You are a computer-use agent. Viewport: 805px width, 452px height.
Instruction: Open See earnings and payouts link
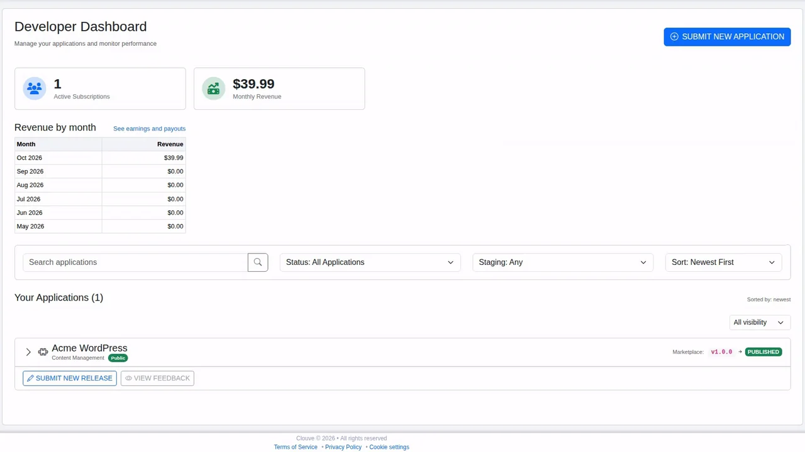coord(149,129)
